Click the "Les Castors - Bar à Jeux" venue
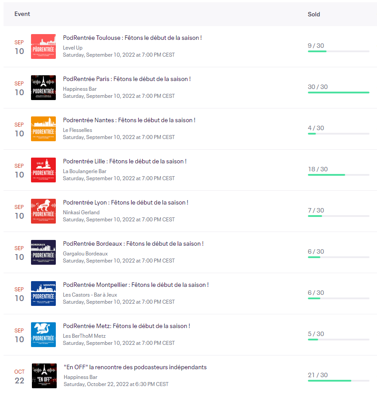This screenshot has height=394, width=377. coord(90,295)
